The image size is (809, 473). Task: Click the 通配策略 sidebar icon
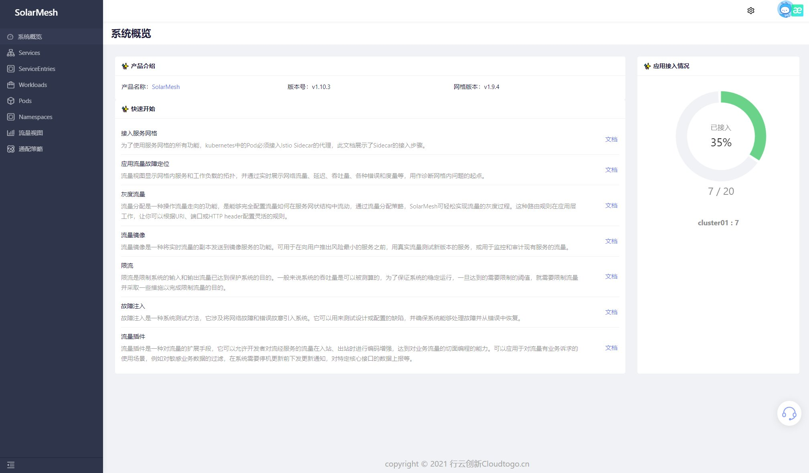pyautogui.click(x=11, y=149)
